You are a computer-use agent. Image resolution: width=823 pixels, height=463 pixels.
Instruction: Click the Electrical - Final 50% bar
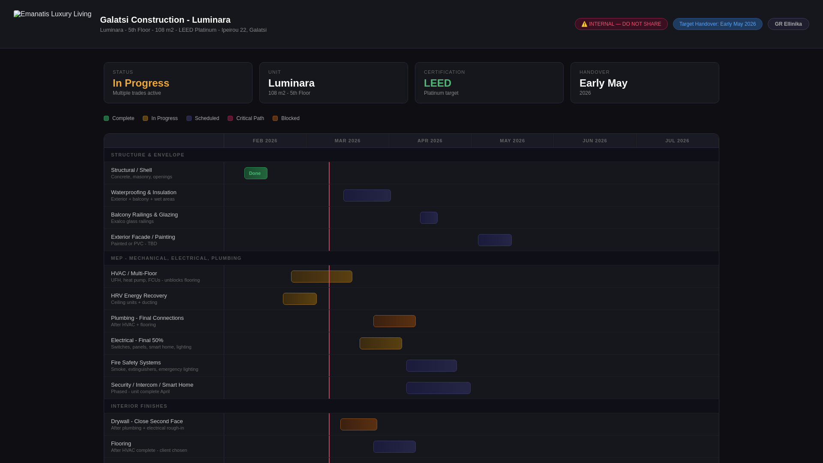click(x=381, y=343)
